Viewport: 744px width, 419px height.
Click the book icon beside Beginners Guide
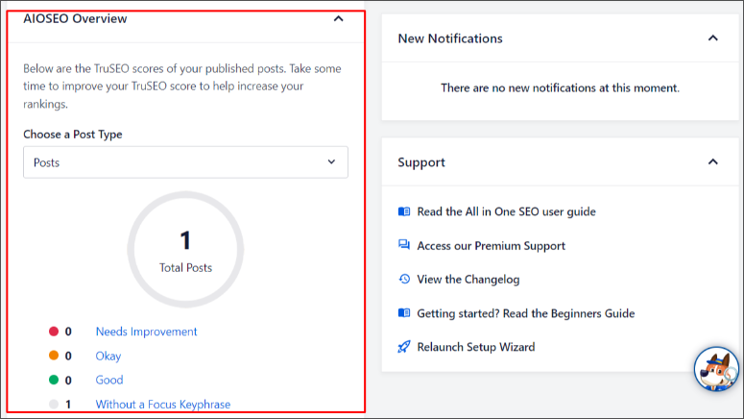(x=404, y=312)
